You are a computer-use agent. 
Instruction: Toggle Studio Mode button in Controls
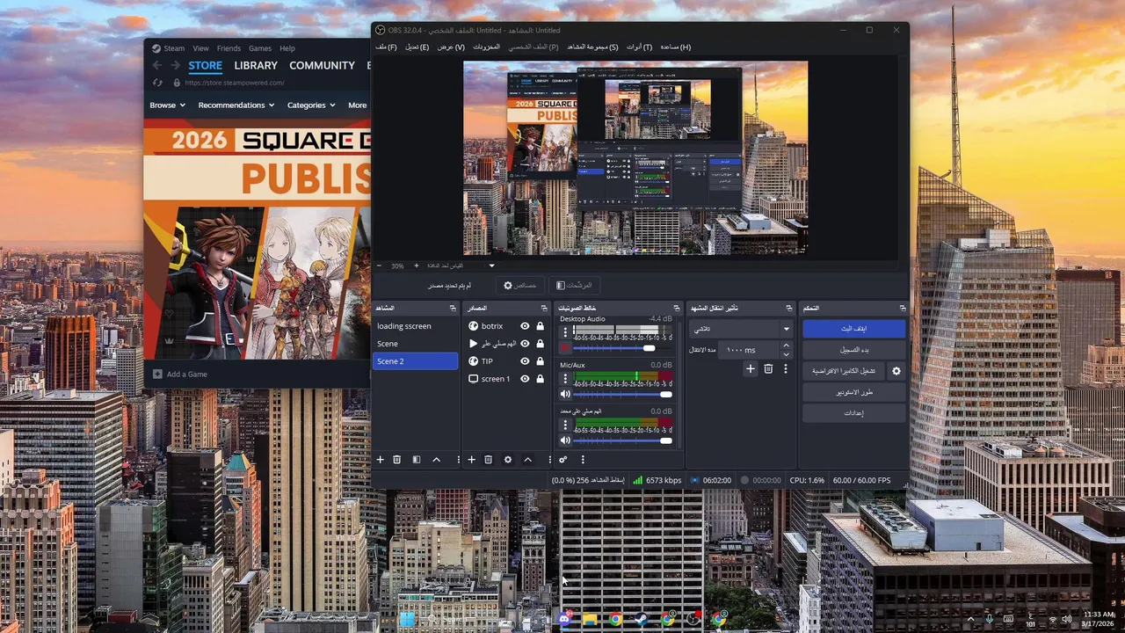(853, 392)
